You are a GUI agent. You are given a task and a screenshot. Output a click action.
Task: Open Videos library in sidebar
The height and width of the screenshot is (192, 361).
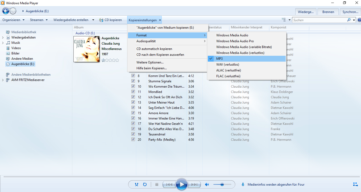coord(16,48)
